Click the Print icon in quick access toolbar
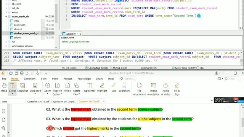 pyautogui.click(x=22, y=73)
